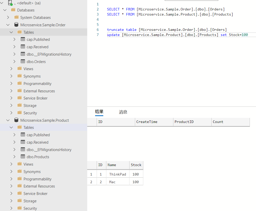256x211 pixels.
Task: Collapse the Tables folder under the Product database
Action: click(11, 127)
